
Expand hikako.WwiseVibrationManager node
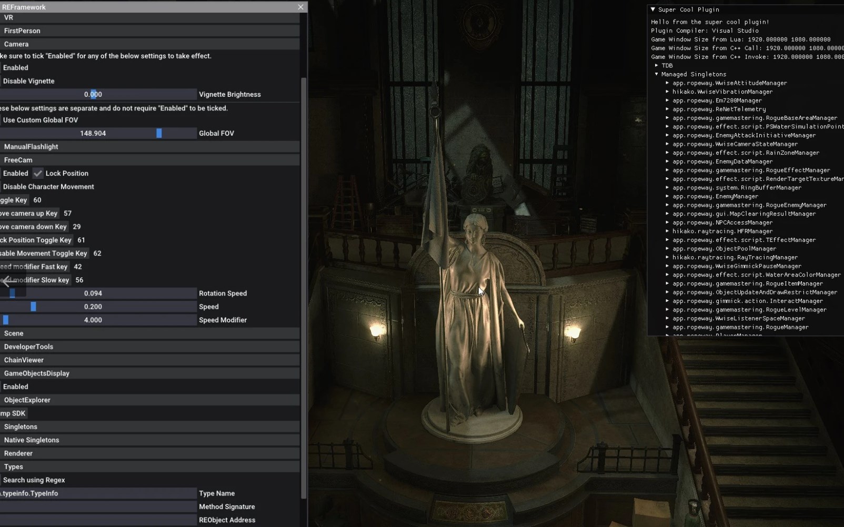(667, 92)
